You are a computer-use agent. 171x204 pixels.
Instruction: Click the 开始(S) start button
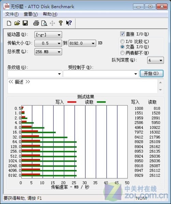(x=152, y=74)
